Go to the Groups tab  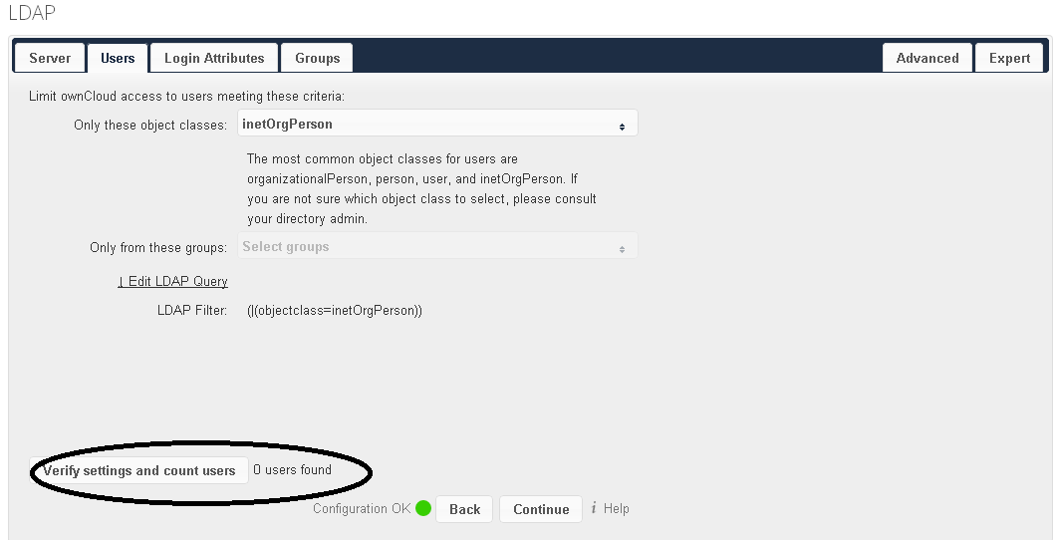tap(317, 58)
